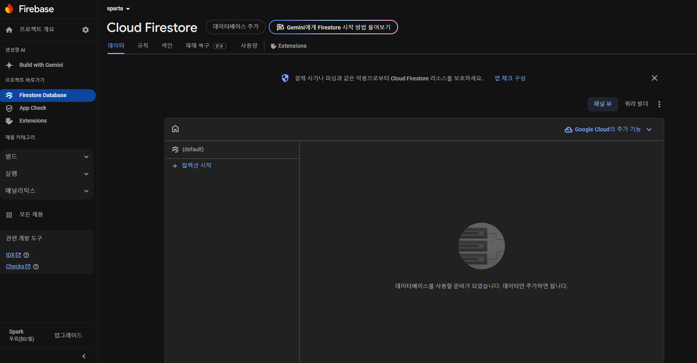Screen dimensions: 697x363
Task: Collapse sidebar with the left chevron
Action: coord(84,356)
